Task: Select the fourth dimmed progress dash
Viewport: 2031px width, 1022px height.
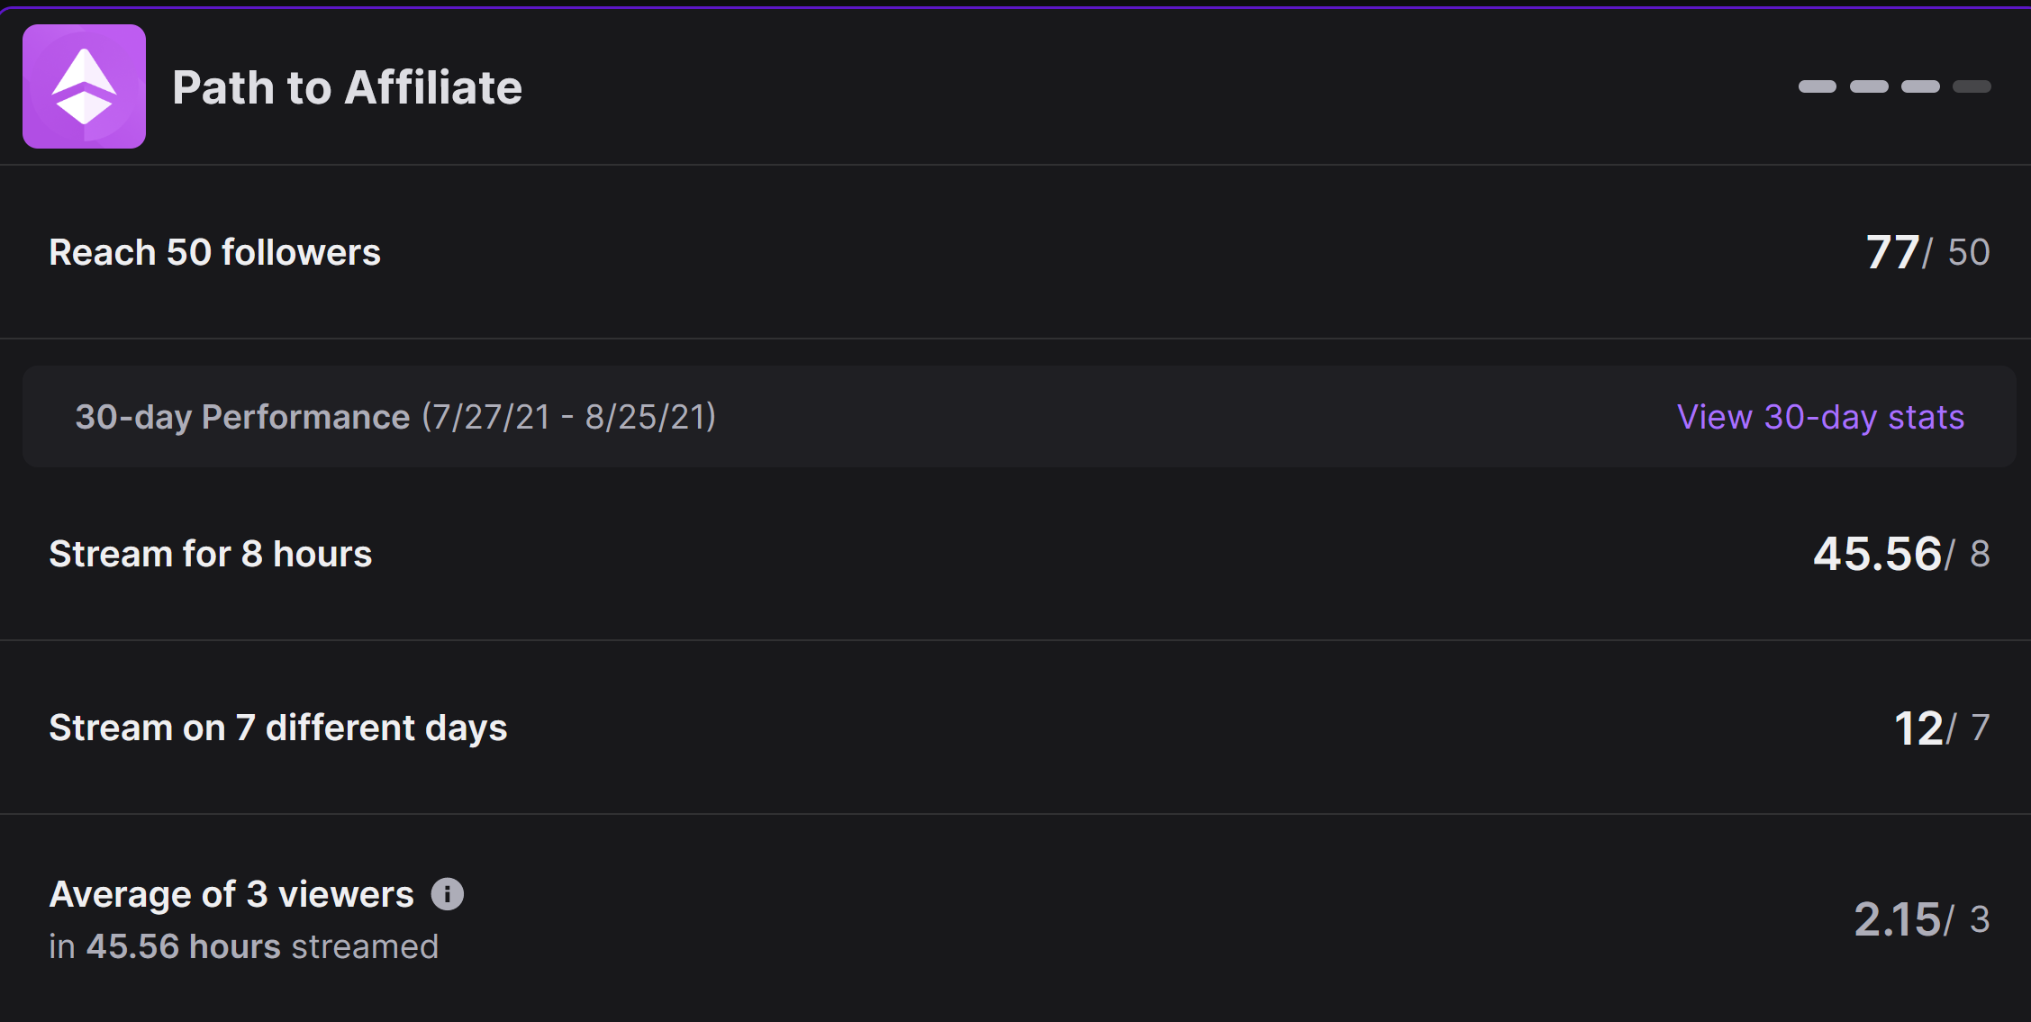Action: click(x=1972, y=86)
